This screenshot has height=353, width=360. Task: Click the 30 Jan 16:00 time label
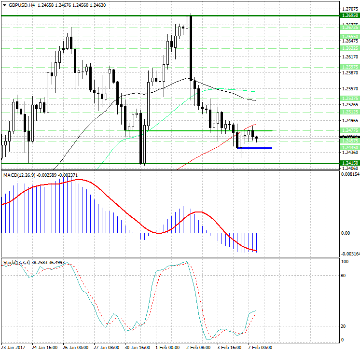[x=138, y=347]
